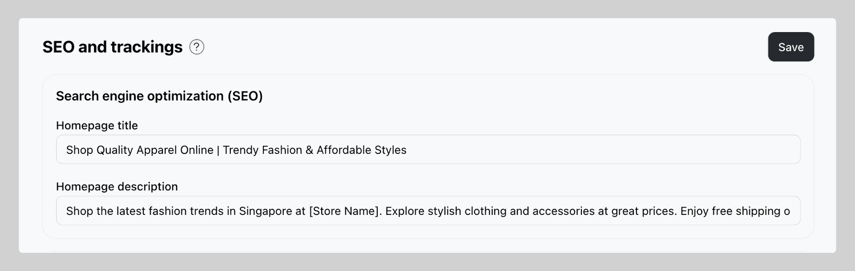
Task: Open the help question mark icon
Action: (197, 47)
